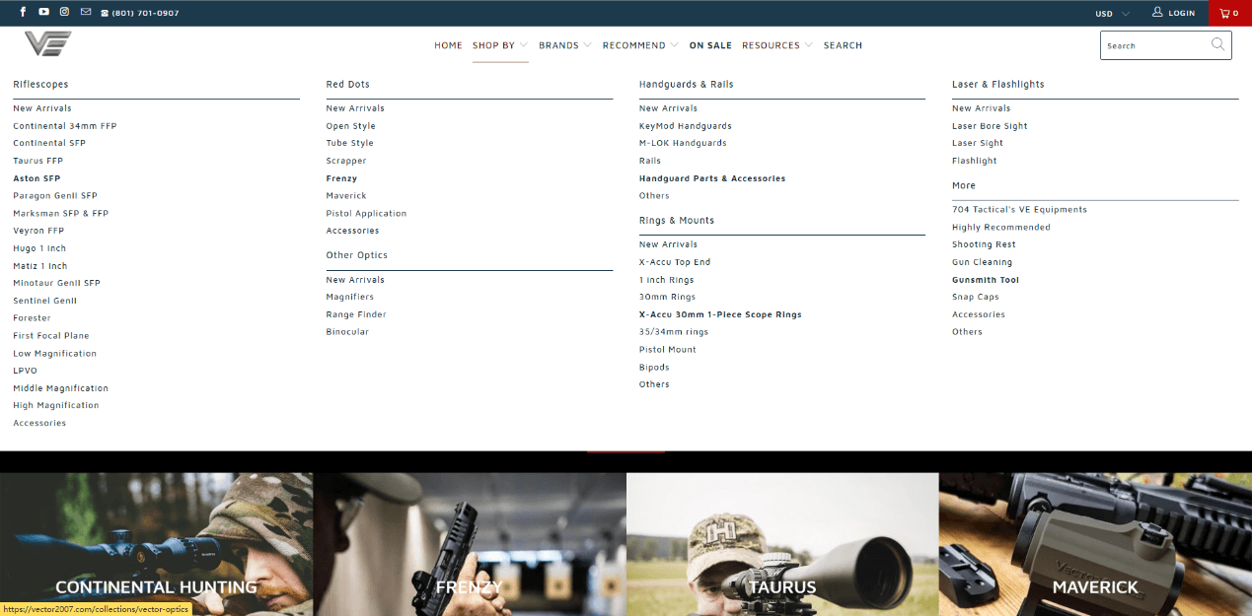Image resolution: width=1252 pixels, height=616 pixels.
Task: Select Forester riflescopes
Action: click(33, 318)
